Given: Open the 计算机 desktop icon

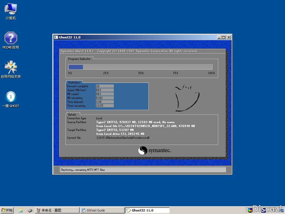Looking at the screenshot, I should 11,11.
